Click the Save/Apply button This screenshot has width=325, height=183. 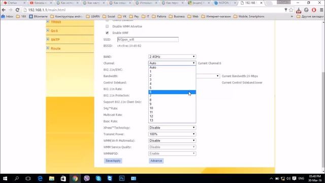(113, 161)
